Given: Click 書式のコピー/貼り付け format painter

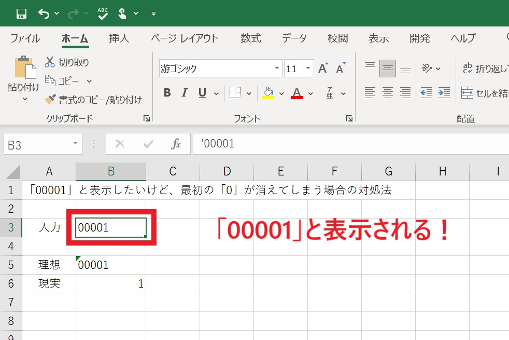Looking at the screenshot, I should 93,100.
